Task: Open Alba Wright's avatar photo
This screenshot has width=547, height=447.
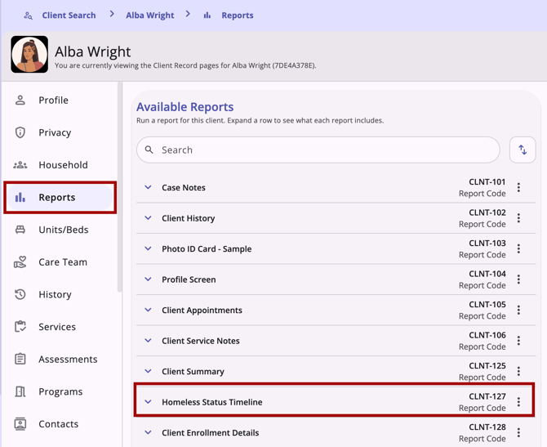Action: 29,54
